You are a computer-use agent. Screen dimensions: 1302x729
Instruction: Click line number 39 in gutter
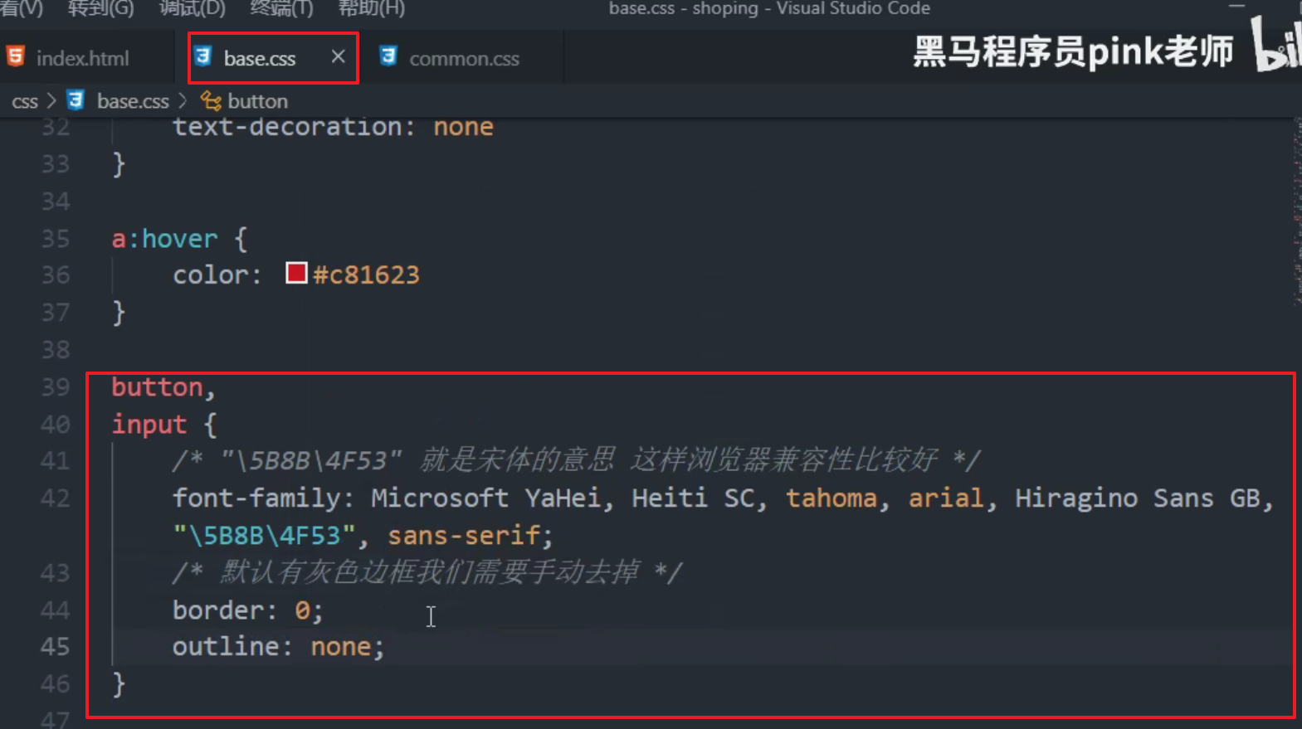coord(56,386)
